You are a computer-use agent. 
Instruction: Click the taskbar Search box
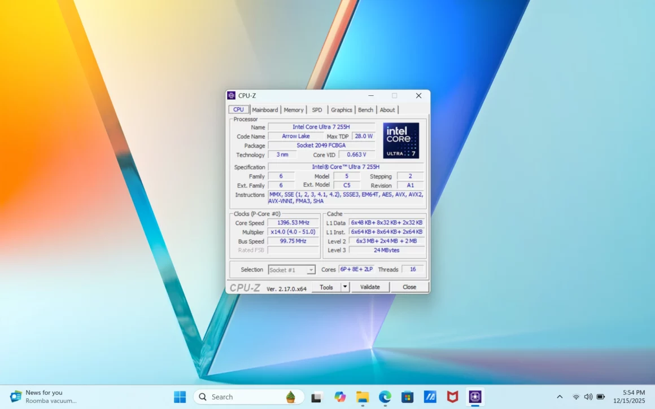(248, 397)
